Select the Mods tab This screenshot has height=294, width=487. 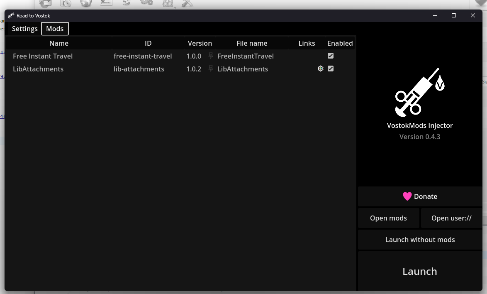[55, 29]
